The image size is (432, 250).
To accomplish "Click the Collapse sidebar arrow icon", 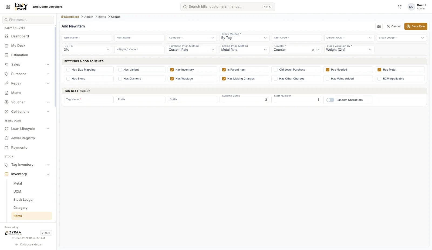I will [16, 245].
